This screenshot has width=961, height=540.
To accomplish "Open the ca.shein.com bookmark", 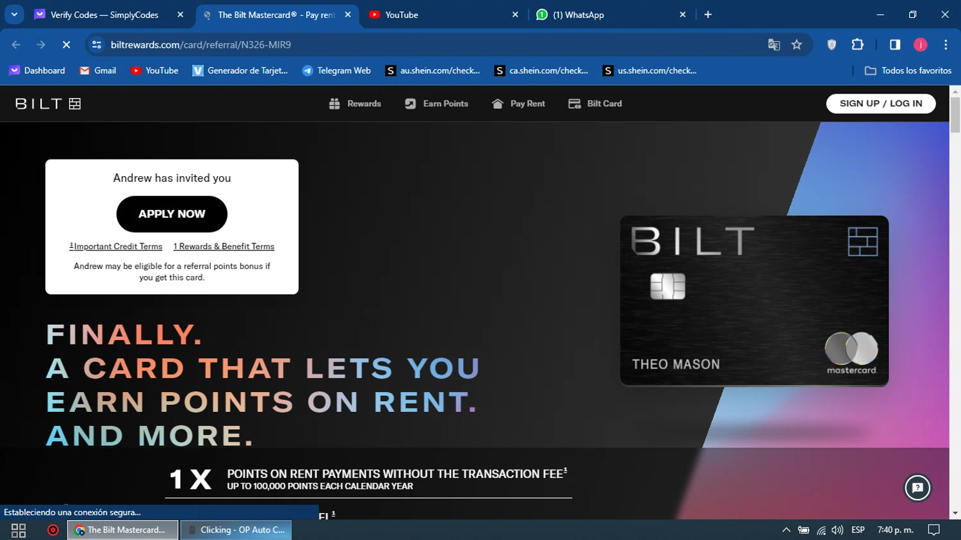I will point(541,70).
